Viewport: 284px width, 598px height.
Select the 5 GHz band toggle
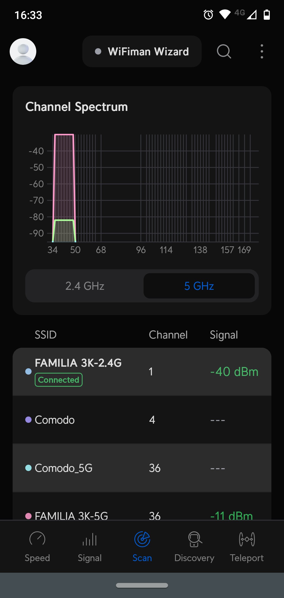[199, 286]
